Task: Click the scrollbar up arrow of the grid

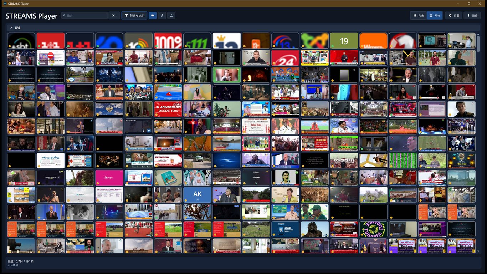Action: tap(478, 34)
